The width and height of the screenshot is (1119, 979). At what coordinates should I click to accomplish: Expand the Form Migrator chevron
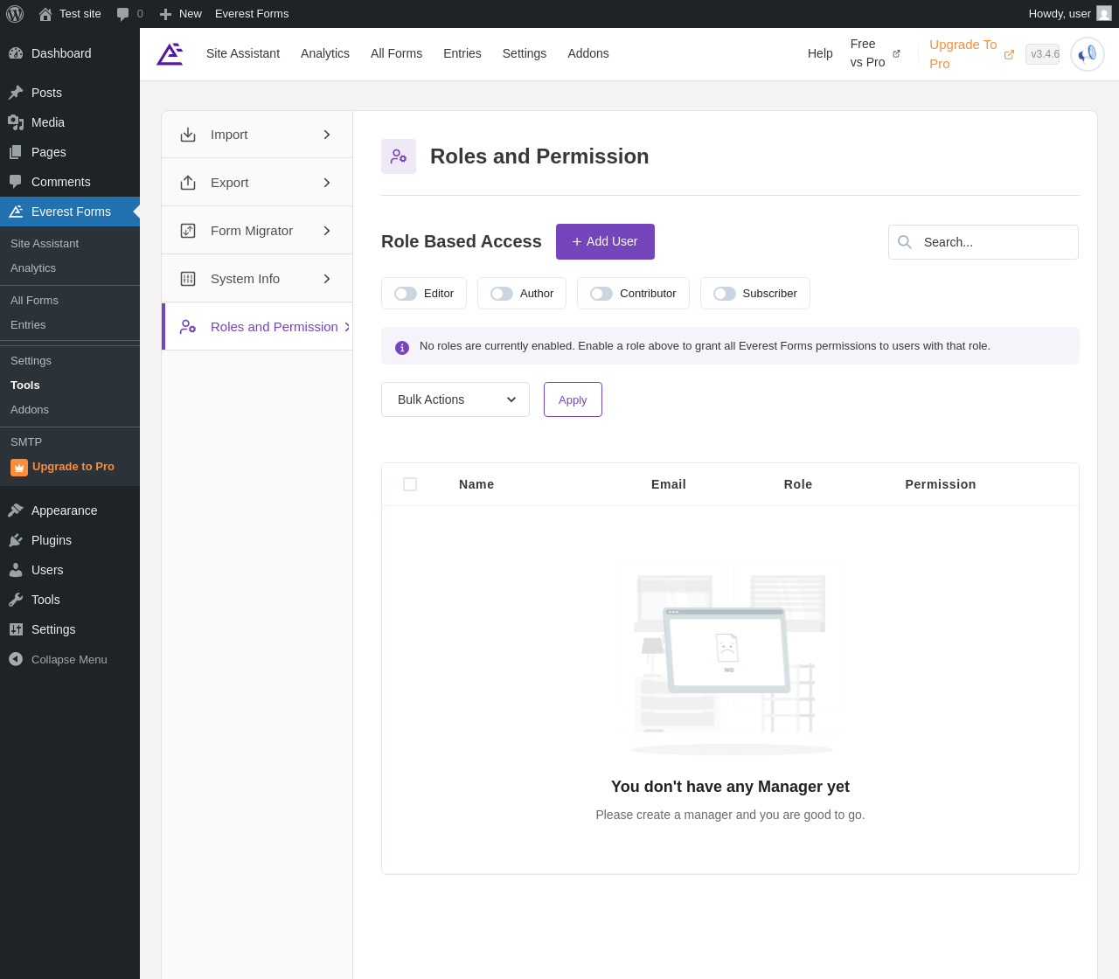pyautogui.click(x=327, y=231)
